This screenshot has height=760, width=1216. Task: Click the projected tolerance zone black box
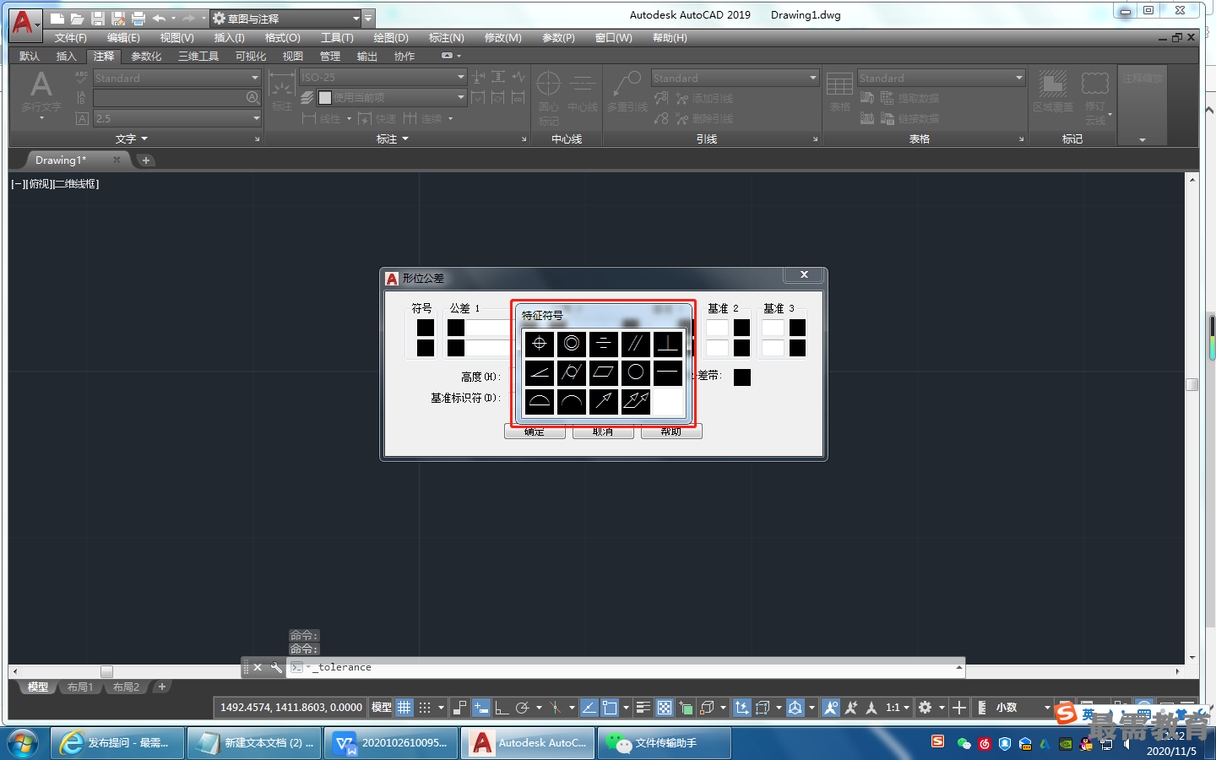tap(742, 377)
